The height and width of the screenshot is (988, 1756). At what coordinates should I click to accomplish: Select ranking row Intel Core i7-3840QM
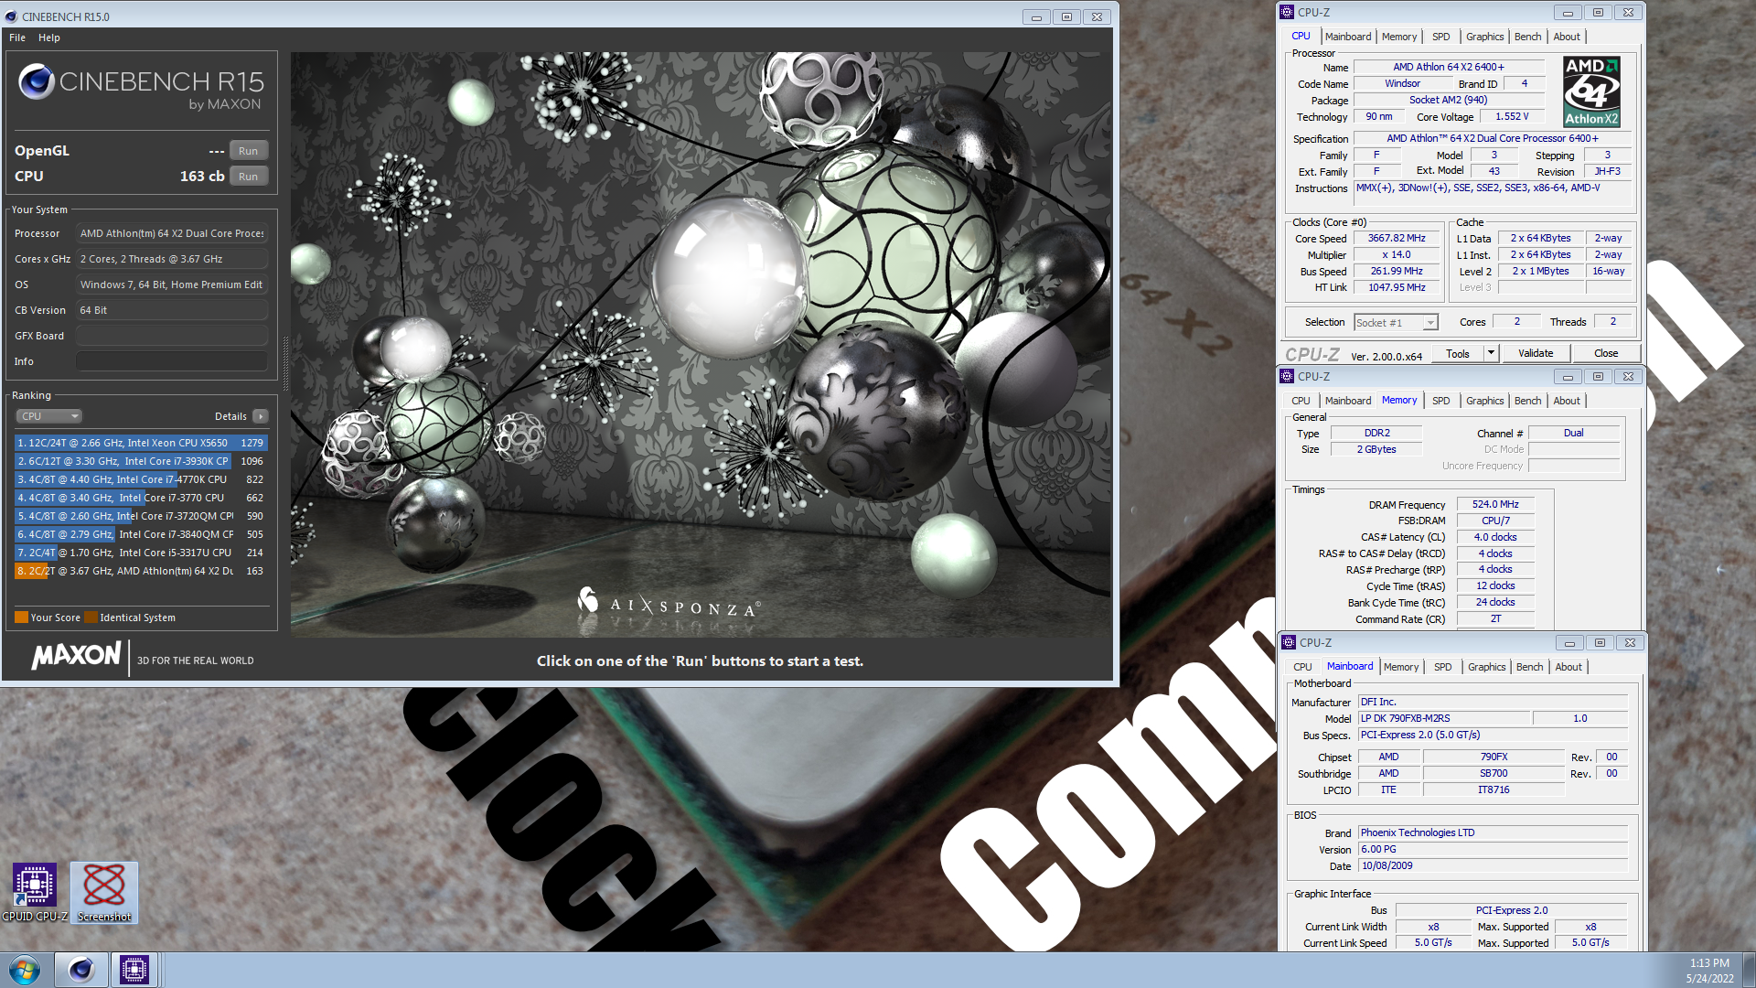[141, 534]
